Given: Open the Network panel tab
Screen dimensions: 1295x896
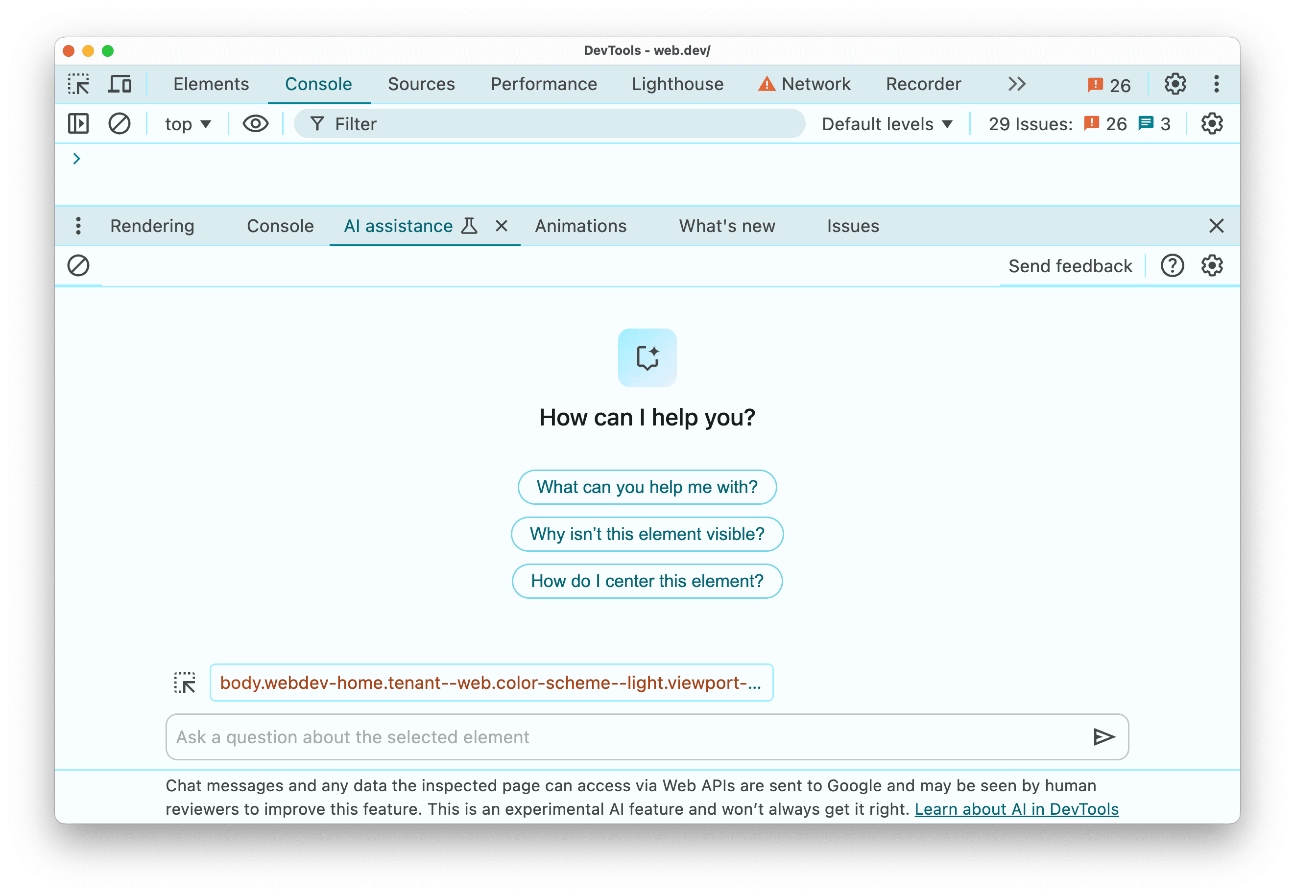Looking at the screenshot, I should (804, 84).
